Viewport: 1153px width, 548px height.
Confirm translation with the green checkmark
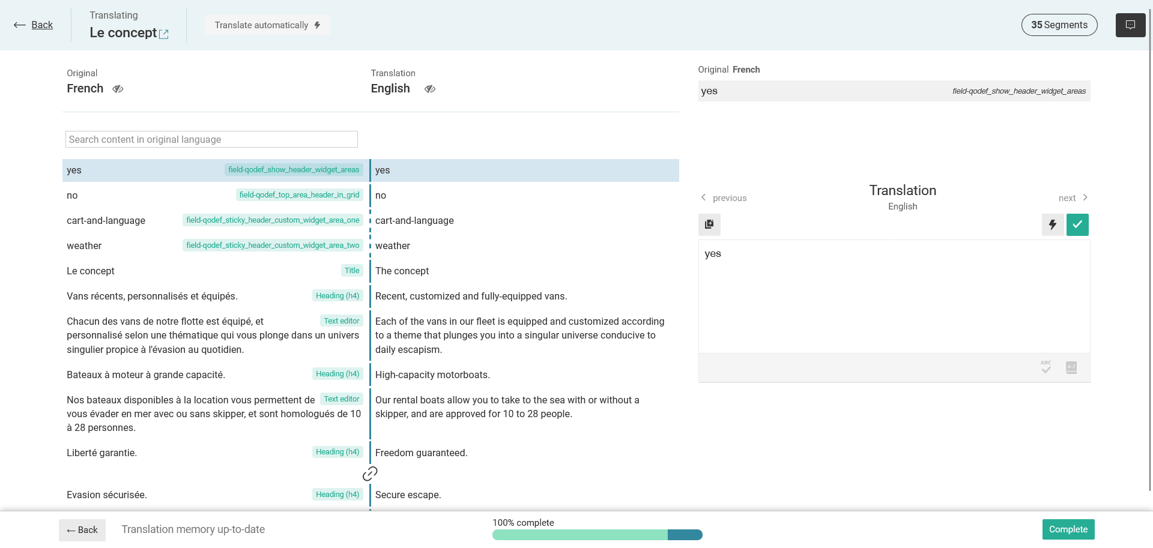pyautogui.click(x=1077, y=224)
